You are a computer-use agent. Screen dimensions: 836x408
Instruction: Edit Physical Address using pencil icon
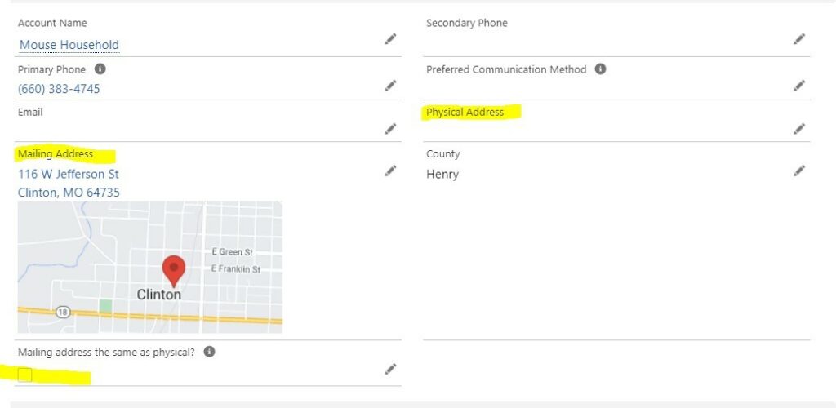[x=799, y=128]
